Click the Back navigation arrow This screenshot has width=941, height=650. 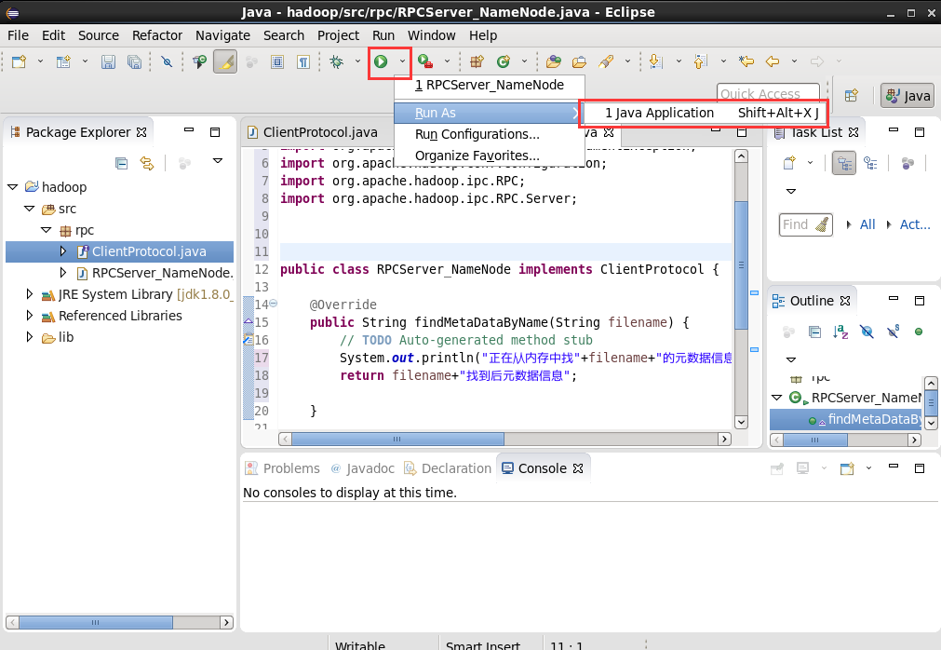tap(773, 61)
